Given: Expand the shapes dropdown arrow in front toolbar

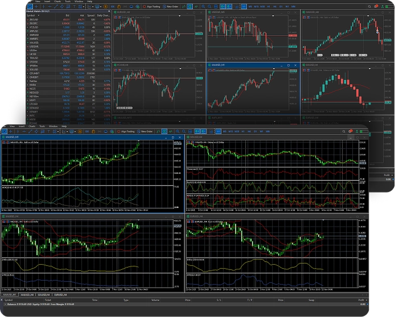Looking at the screenshot, I should (59, 132).
